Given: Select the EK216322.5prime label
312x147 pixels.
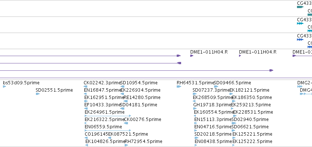Looking at the screenshot, I should pos(104,120).
